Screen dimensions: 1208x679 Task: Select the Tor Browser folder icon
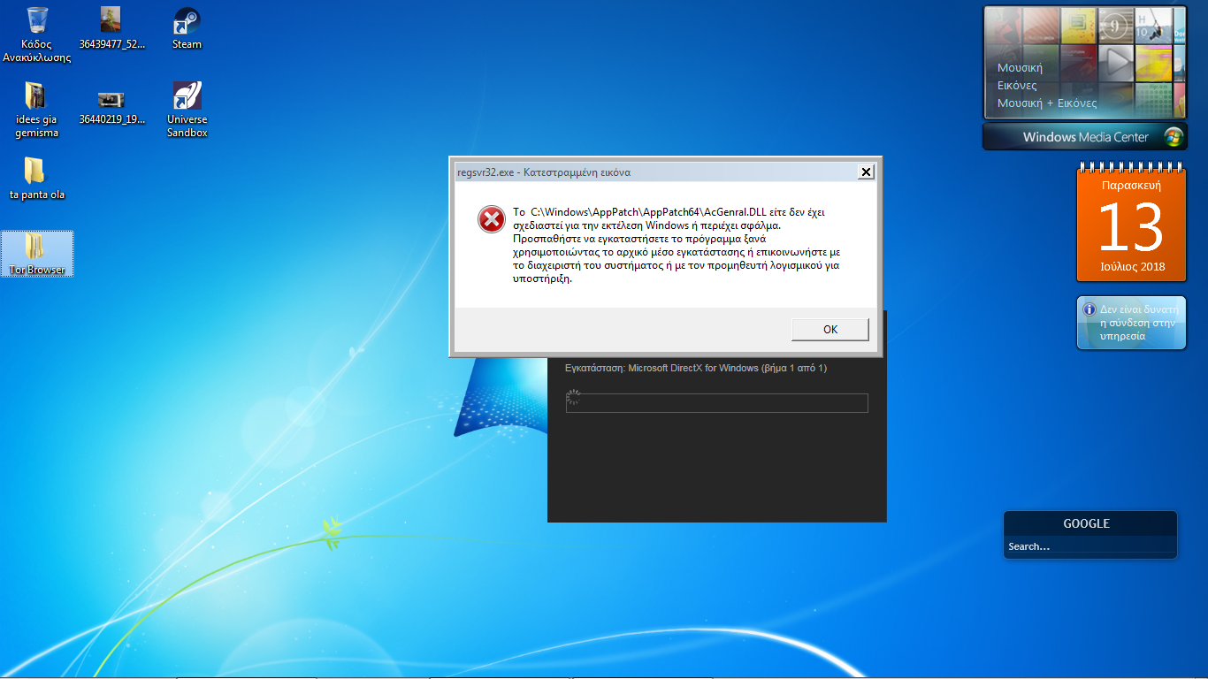coord(37,254)
